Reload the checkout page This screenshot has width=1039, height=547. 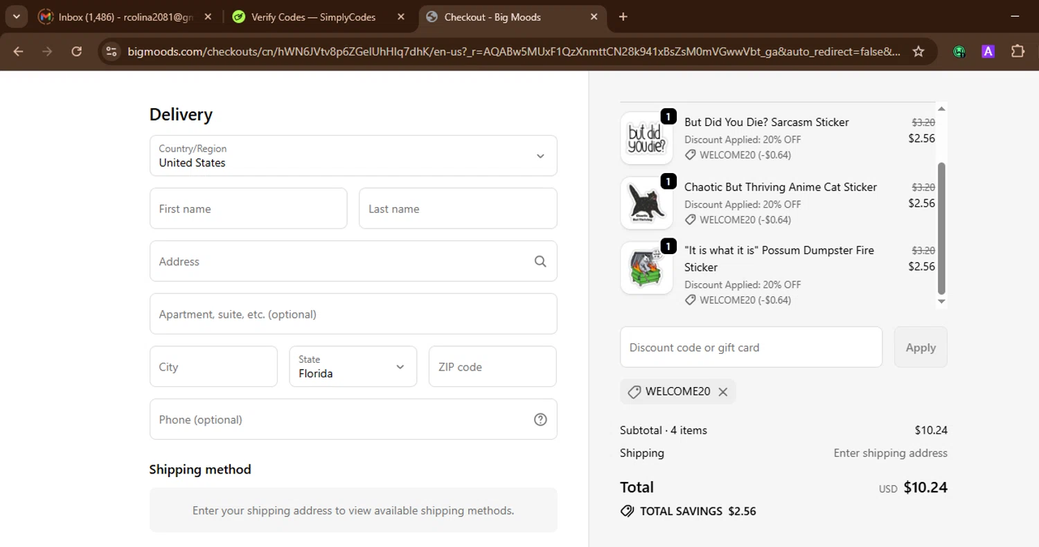coord(77,51)
